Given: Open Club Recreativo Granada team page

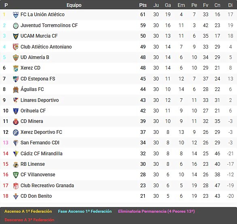Looking at the screenshot, I should (47, 186).
